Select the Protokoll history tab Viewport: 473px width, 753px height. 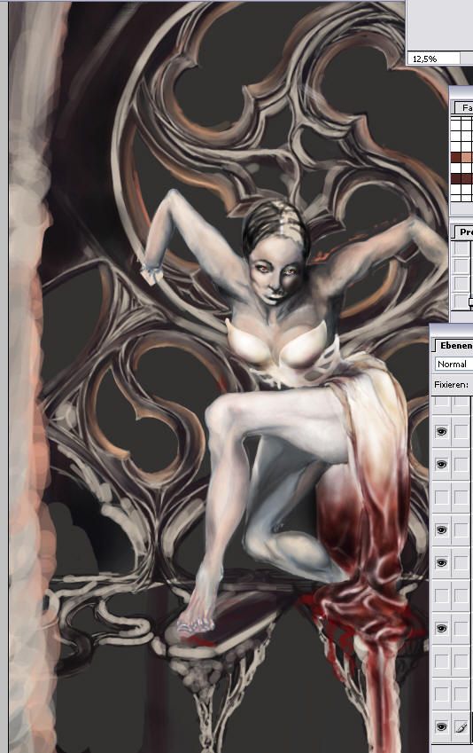(x=463, y=232)
